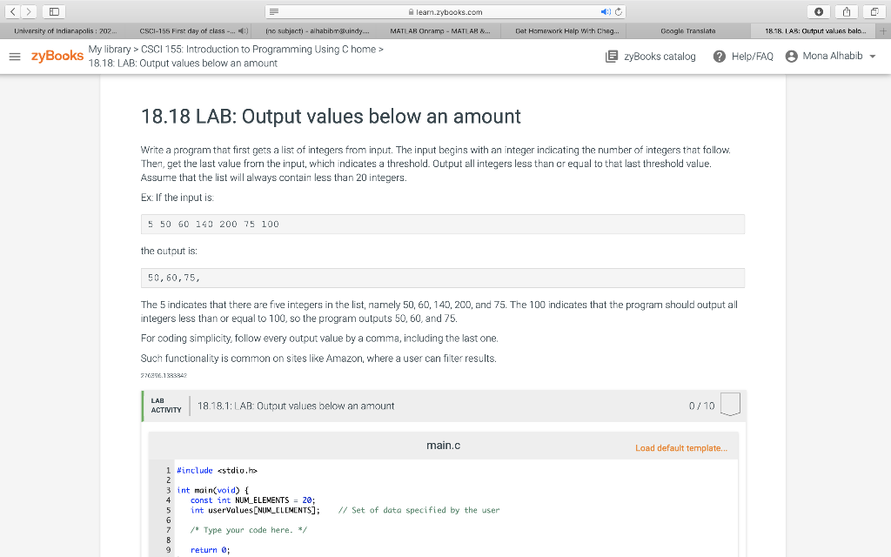This screenshot has height=557, width=891.
Task: Click 'Load default template...' in the code editor
Action: [680, 445]
